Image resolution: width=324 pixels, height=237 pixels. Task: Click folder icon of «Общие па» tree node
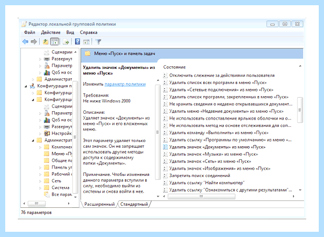(47, 160)
